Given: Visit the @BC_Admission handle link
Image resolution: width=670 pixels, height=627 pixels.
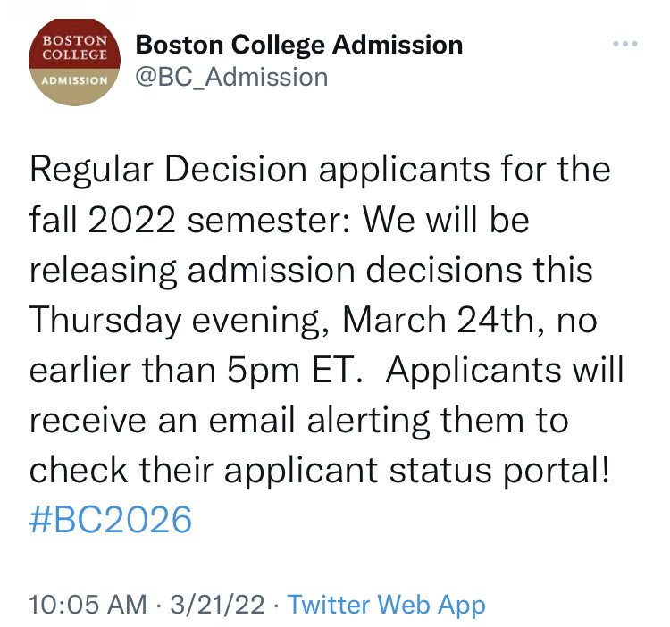Looking at the screenshot, I should point(231,76).
